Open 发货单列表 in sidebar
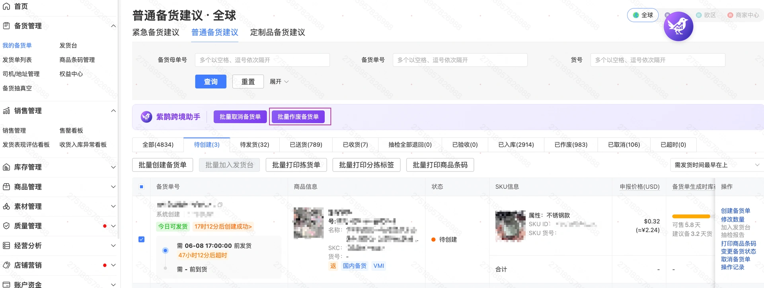 coord(17,60)
